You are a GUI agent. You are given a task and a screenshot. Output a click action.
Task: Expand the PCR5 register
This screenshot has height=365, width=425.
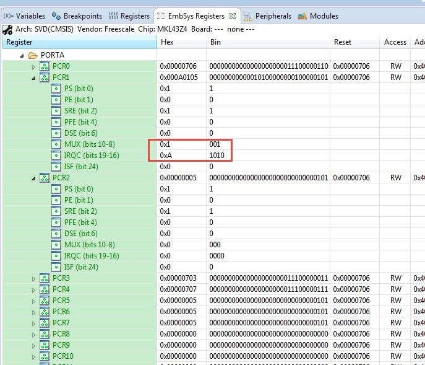click(x=33, y=301)
